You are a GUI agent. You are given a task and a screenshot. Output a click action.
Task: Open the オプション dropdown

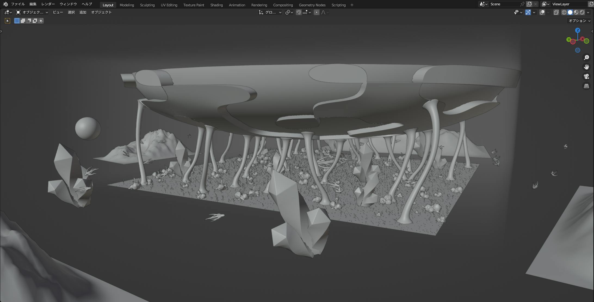[x=580, y=21]
